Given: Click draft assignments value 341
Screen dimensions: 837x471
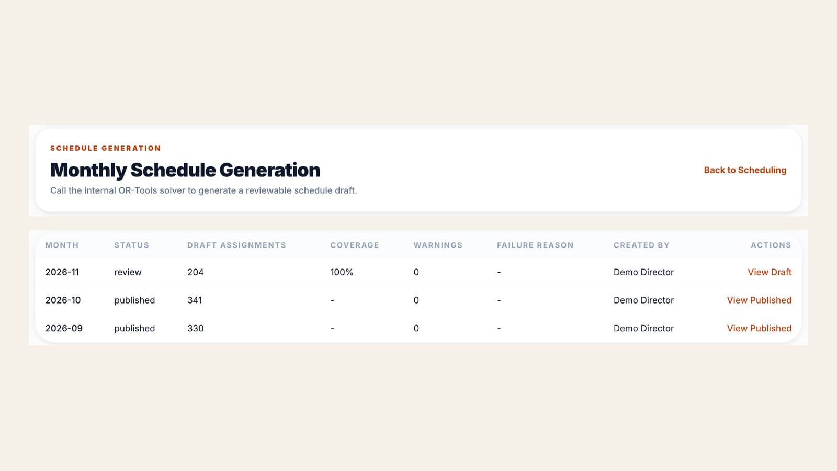Looking at the screenshot, I should point(195,300).
